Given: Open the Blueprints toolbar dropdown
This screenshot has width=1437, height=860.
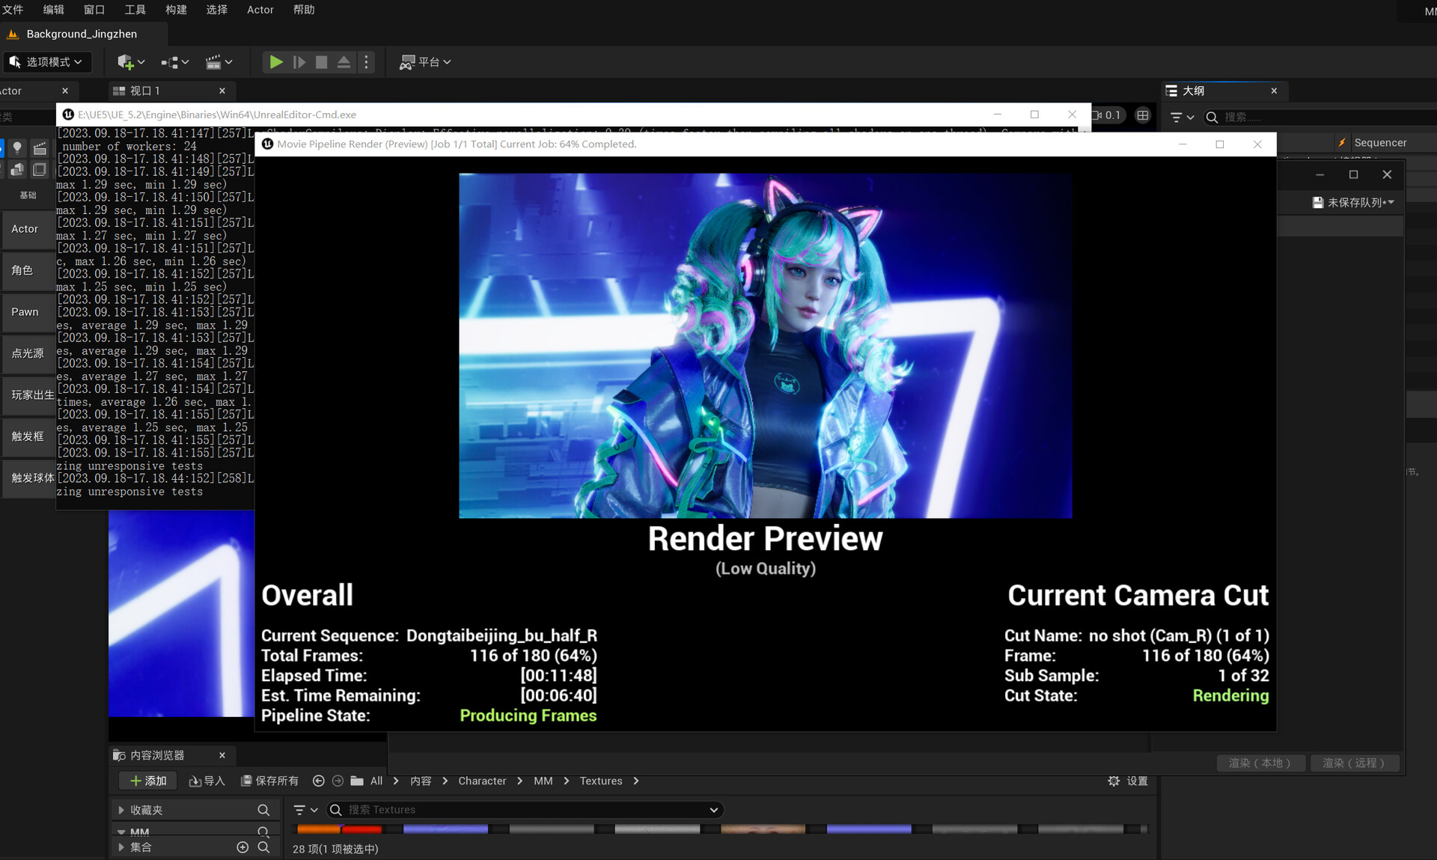Looking at the screenshot, I should pyautogui.click(x=174, y=62).
